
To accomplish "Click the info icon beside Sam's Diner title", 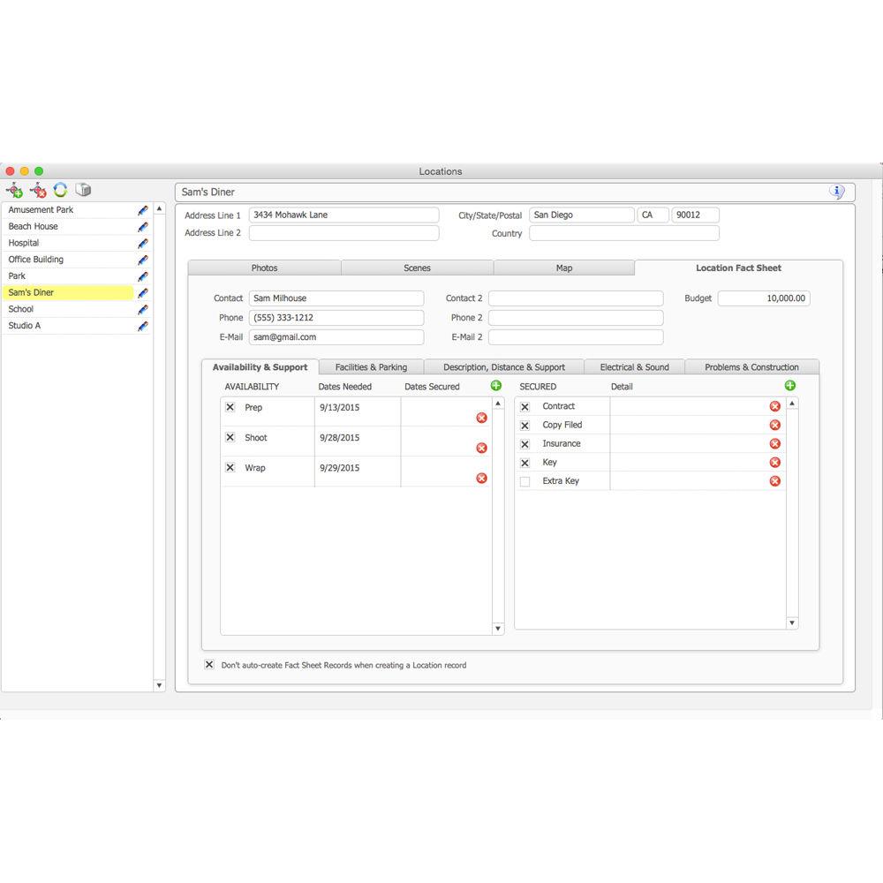I will [836, 192].
